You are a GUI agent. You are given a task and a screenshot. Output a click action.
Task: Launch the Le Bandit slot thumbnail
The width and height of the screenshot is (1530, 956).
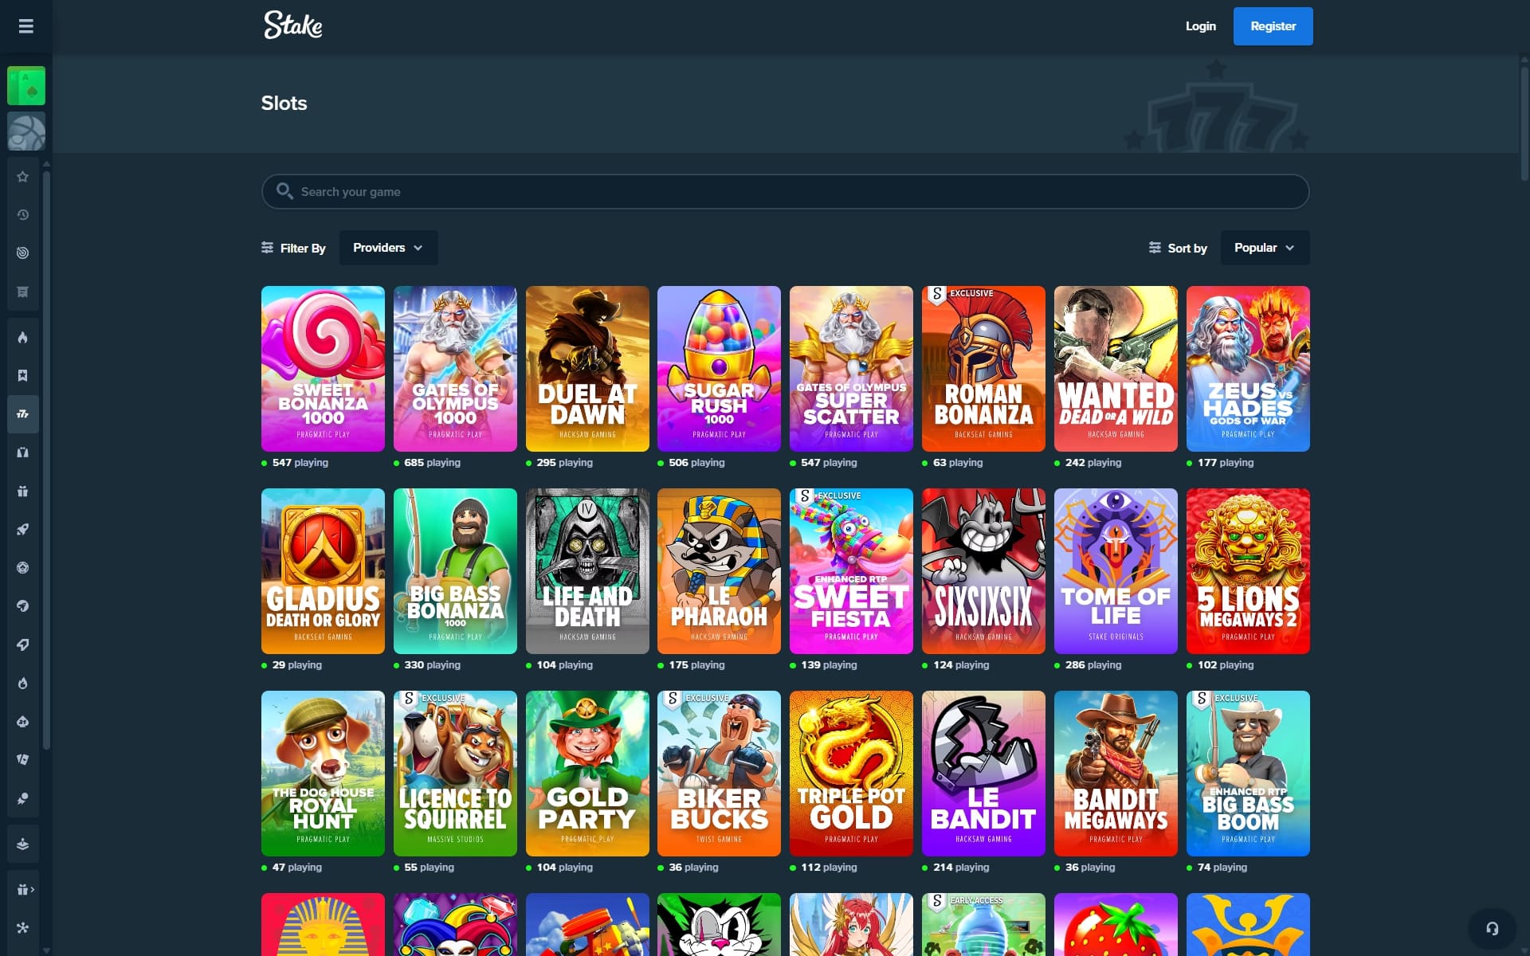[x=983, y=774]
